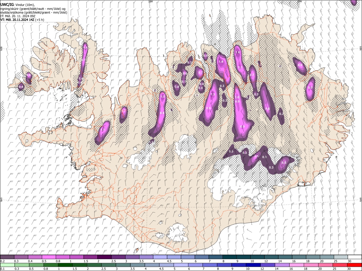This screenshot has width=362, height=271.
Task: Select the 'Vindur (10m)' heading text
Action: pos(24,5)
